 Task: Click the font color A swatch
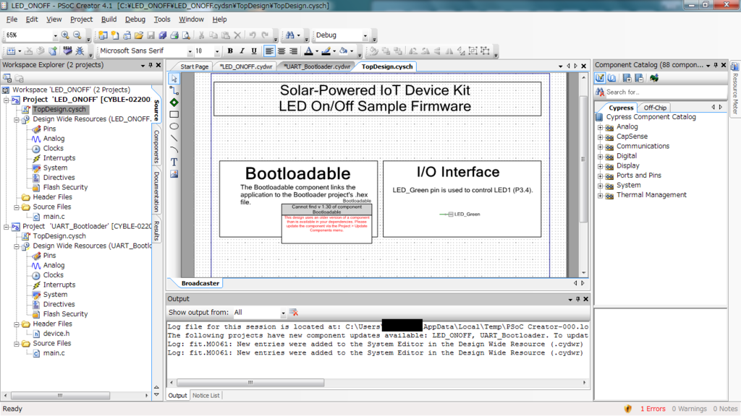coord(308,51)
